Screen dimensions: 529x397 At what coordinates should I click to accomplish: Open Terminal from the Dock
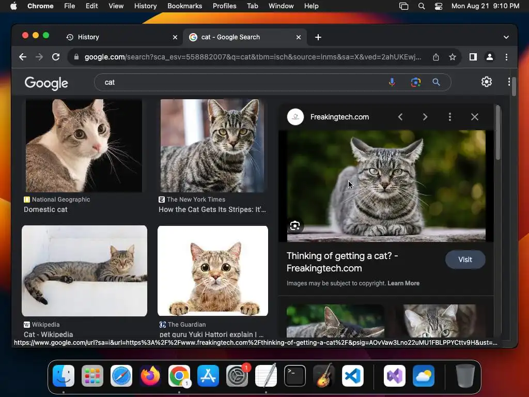[x=295, y=376]
